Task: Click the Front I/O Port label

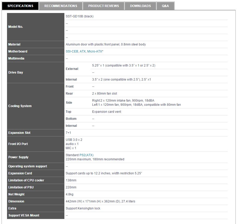Action: [18, 144]
